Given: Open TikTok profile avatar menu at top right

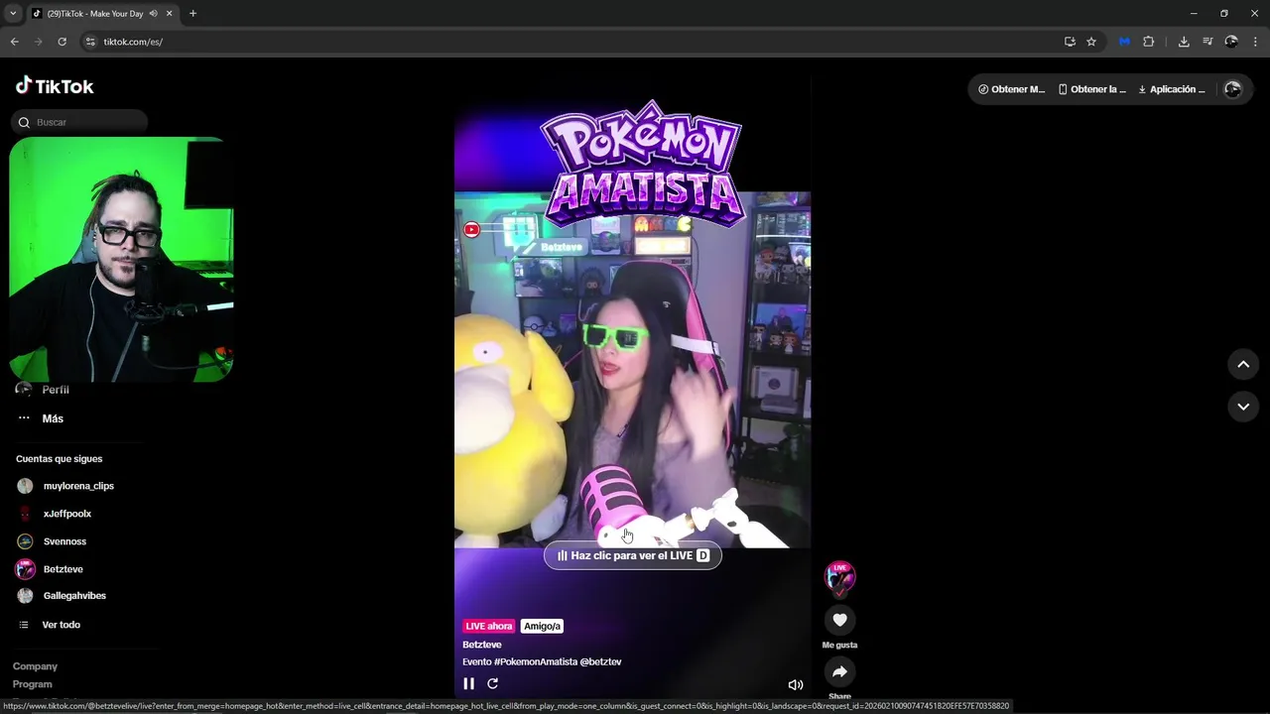Looking at the screenshot, I should [x=1232, y=89].
